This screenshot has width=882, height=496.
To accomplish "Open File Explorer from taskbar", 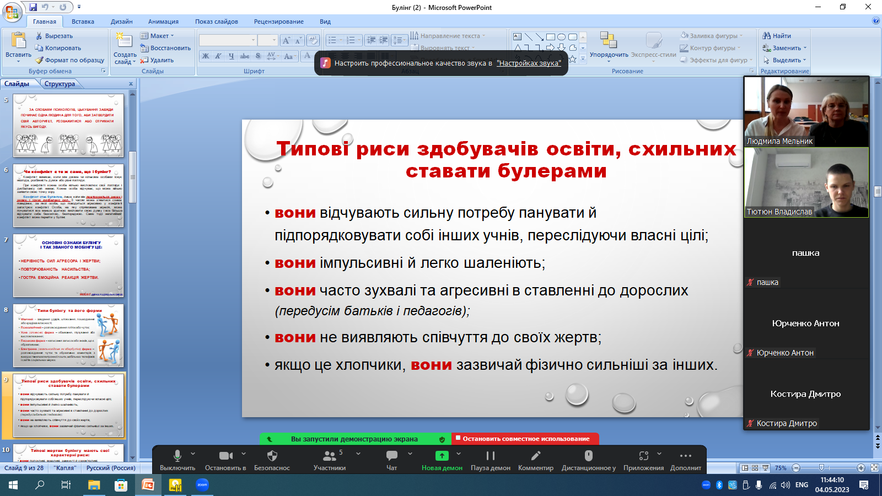I will pyautogui.click(x=94, y=485).
